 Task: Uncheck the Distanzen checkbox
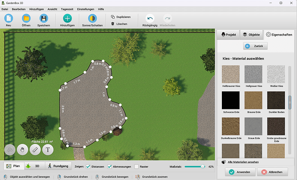point(88,166)
